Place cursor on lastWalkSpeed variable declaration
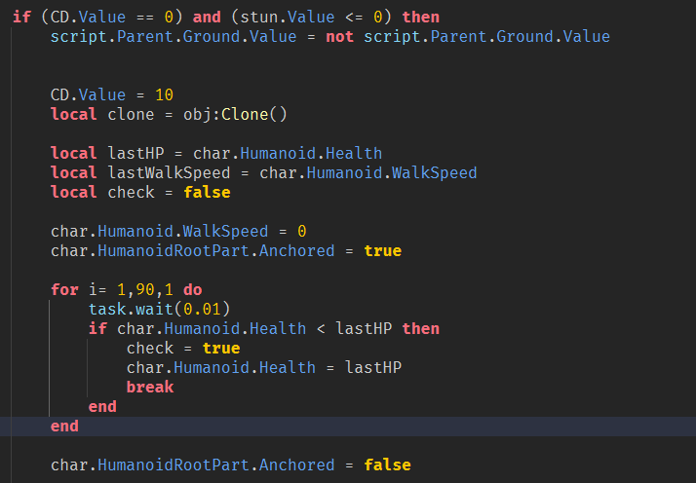Image resolution: width=696 pixels, height=483 pixels. 150,172
